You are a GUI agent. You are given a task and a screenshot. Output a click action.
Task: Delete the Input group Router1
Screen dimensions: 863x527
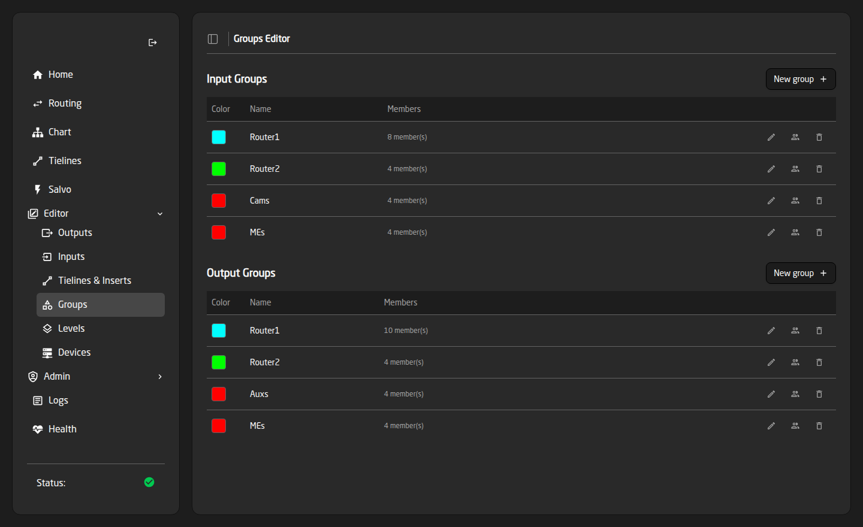(819, 137)
